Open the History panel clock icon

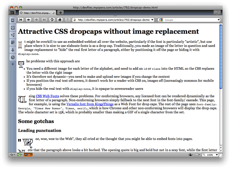pos(13,57)
